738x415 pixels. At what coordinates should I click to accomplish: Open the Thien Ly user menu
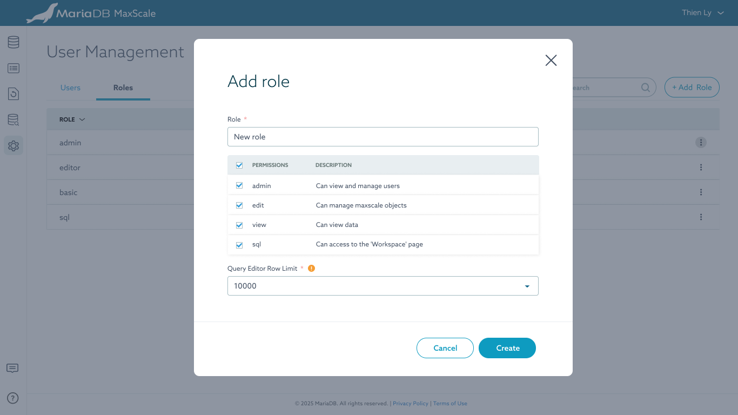point(702,13)
